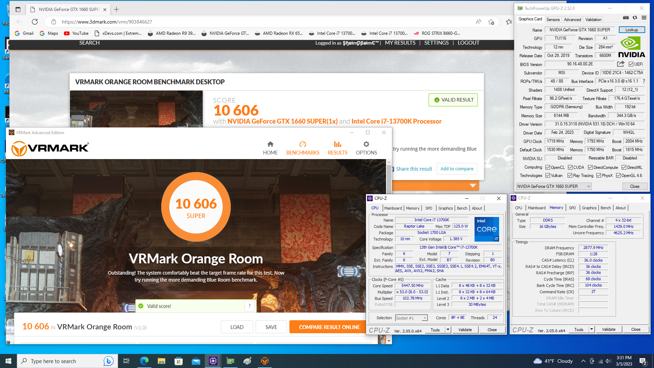Switch to the Advanced tab in GPU-Z
This screenshot has width=654, height=368.
573,20
